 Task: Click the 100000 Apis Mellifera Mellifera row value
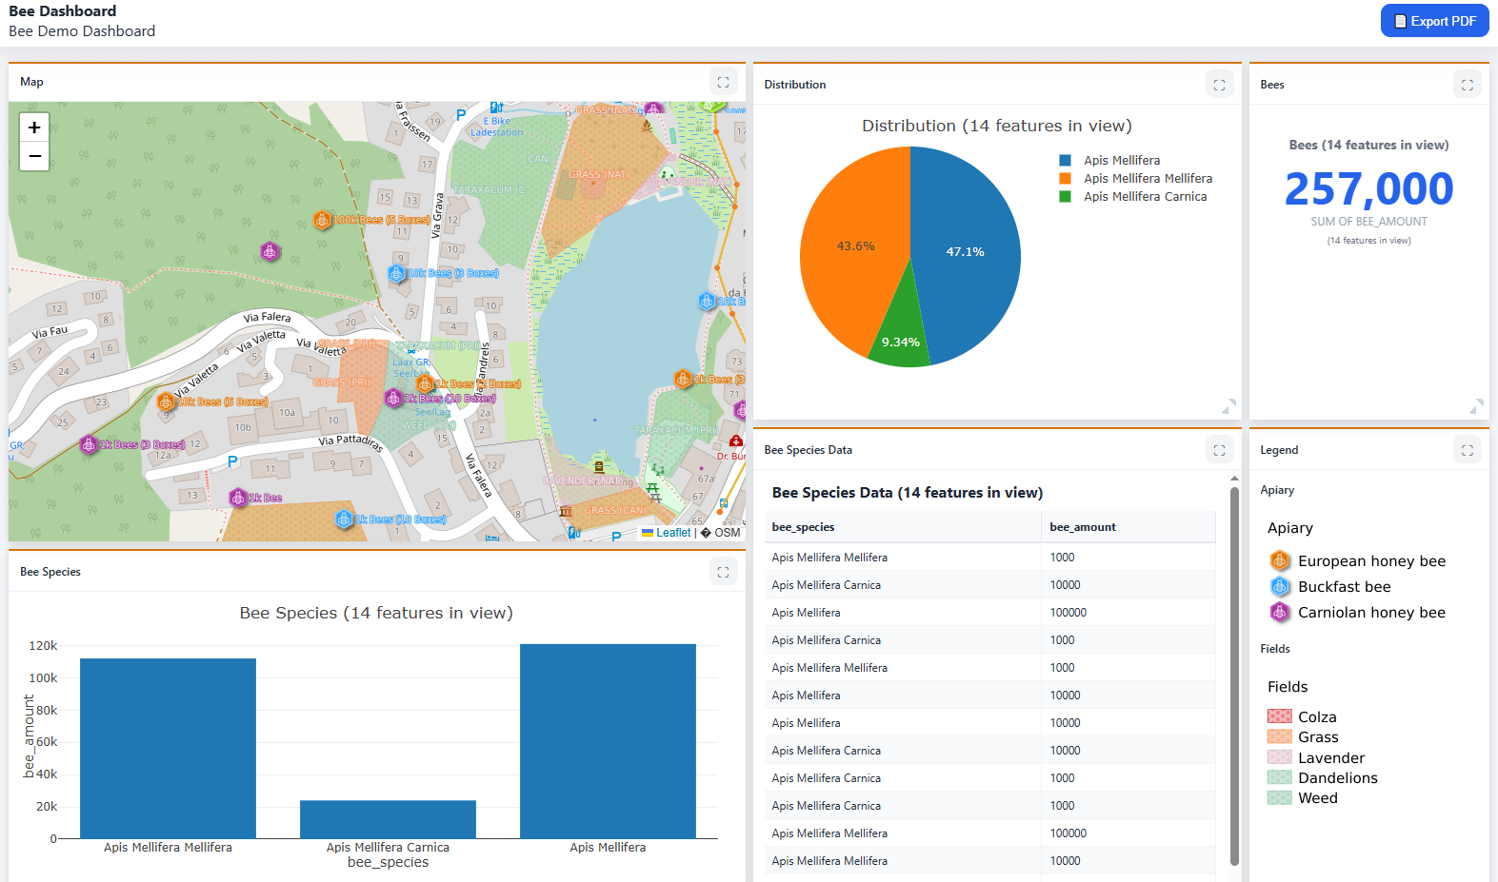click(1069, 833)
